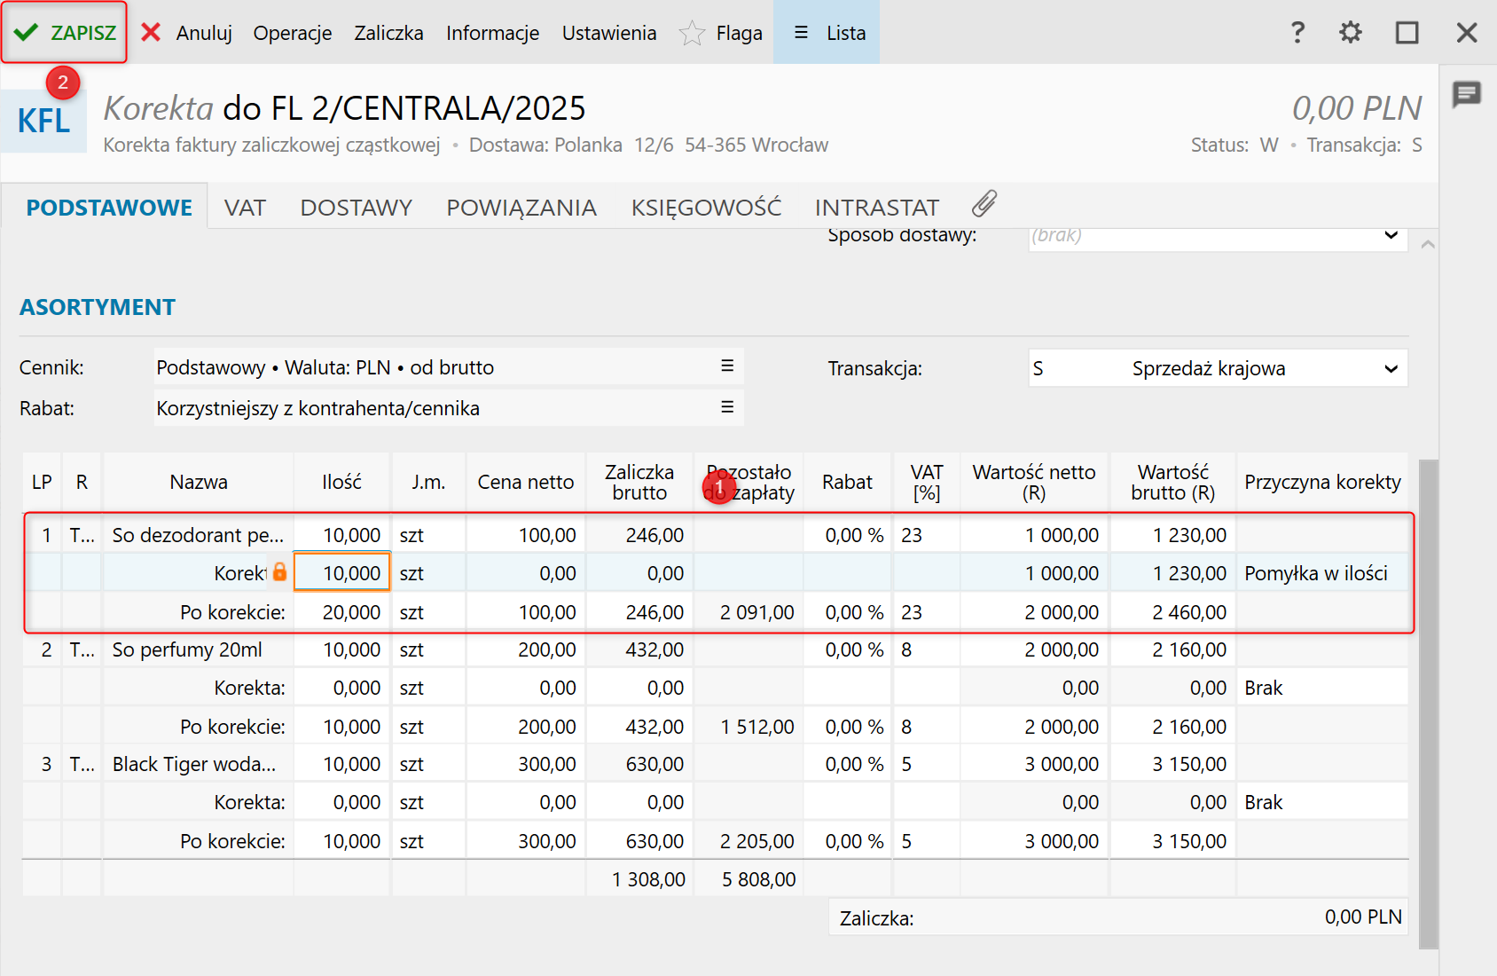Open settings gear icon in title bar
Viewport: 1497px width, 976px height.
[x=1350, y=33]
